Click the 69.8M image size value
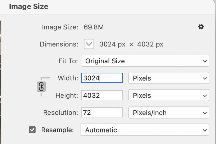The width and height of the screenshot is (216, 144). 94,27
